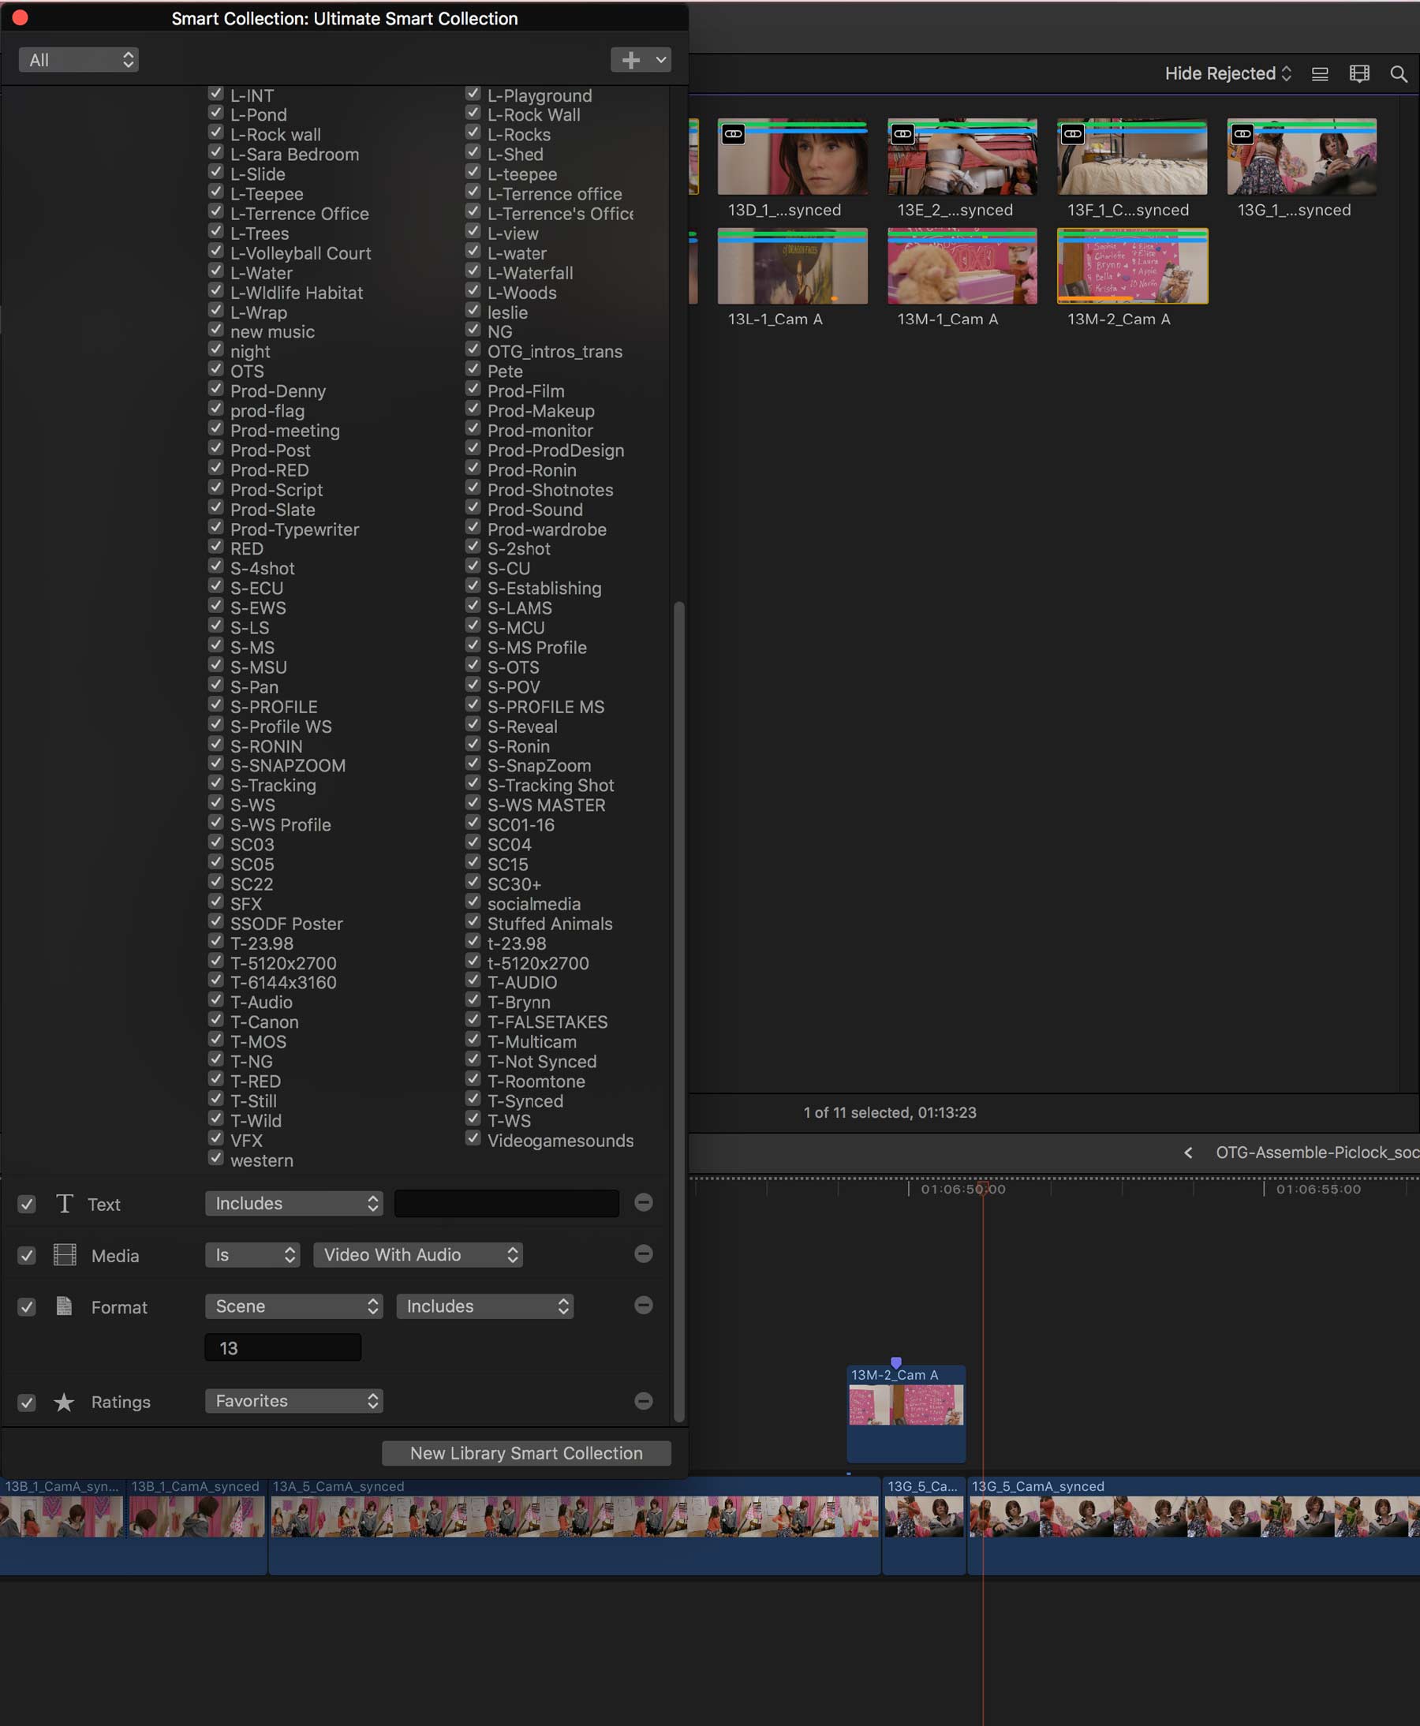Open the Video With Audio dropdown
1420x1726 pixels.
[x=418, y=1254]
